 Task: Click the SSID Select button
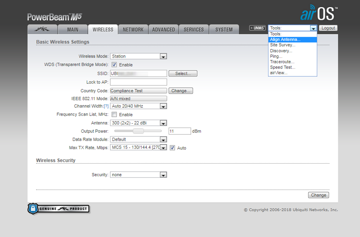tap(183, 73)
